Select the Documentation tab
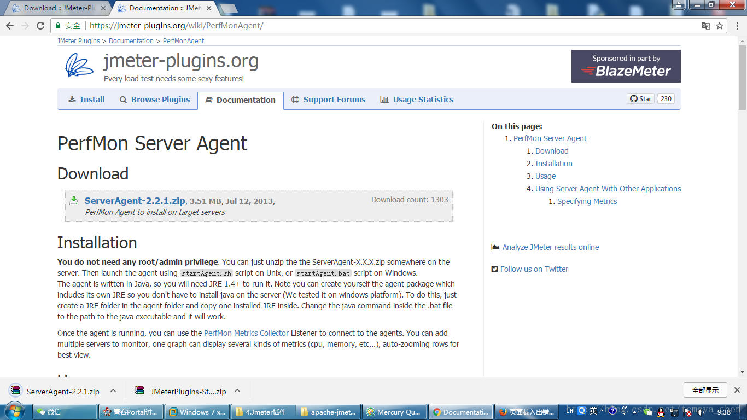 click(241, 100)
